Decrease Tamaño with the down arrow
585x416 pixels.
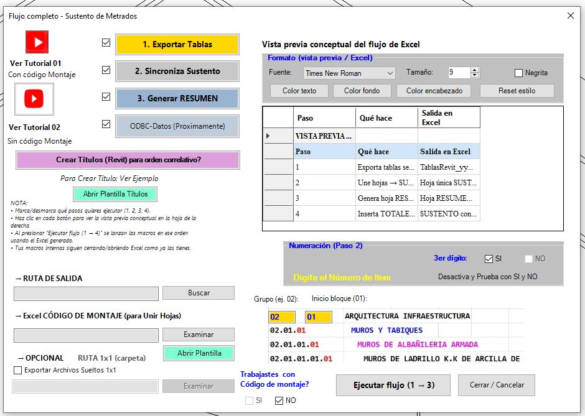point(475,75)
